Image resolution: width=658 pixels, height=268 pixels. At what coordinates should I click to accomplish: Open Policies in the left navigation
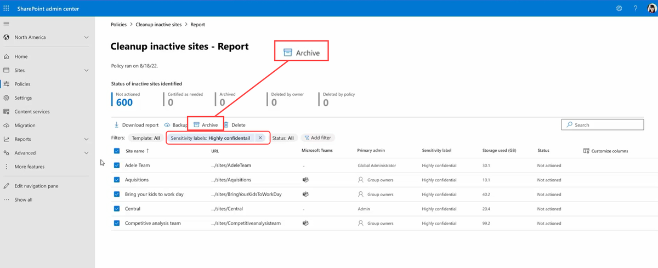coord(22,84)
